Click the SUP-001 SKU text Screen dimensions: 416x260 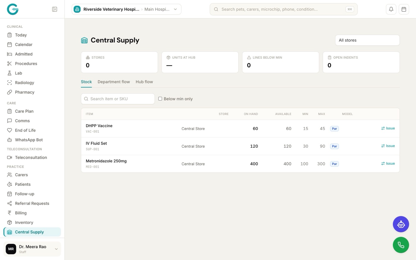92,149
